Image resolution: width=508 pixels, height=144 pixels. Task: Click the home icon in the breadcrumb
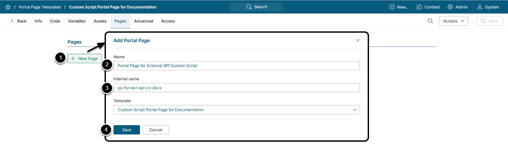click(x=8, y=7)
